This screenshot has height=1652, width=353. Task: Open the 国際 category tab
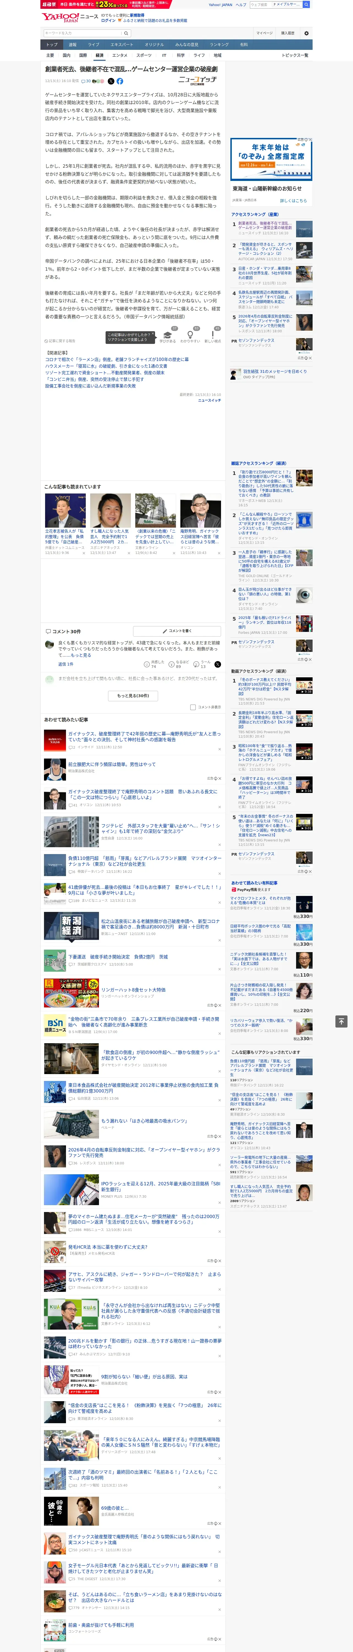click(83, 55)
